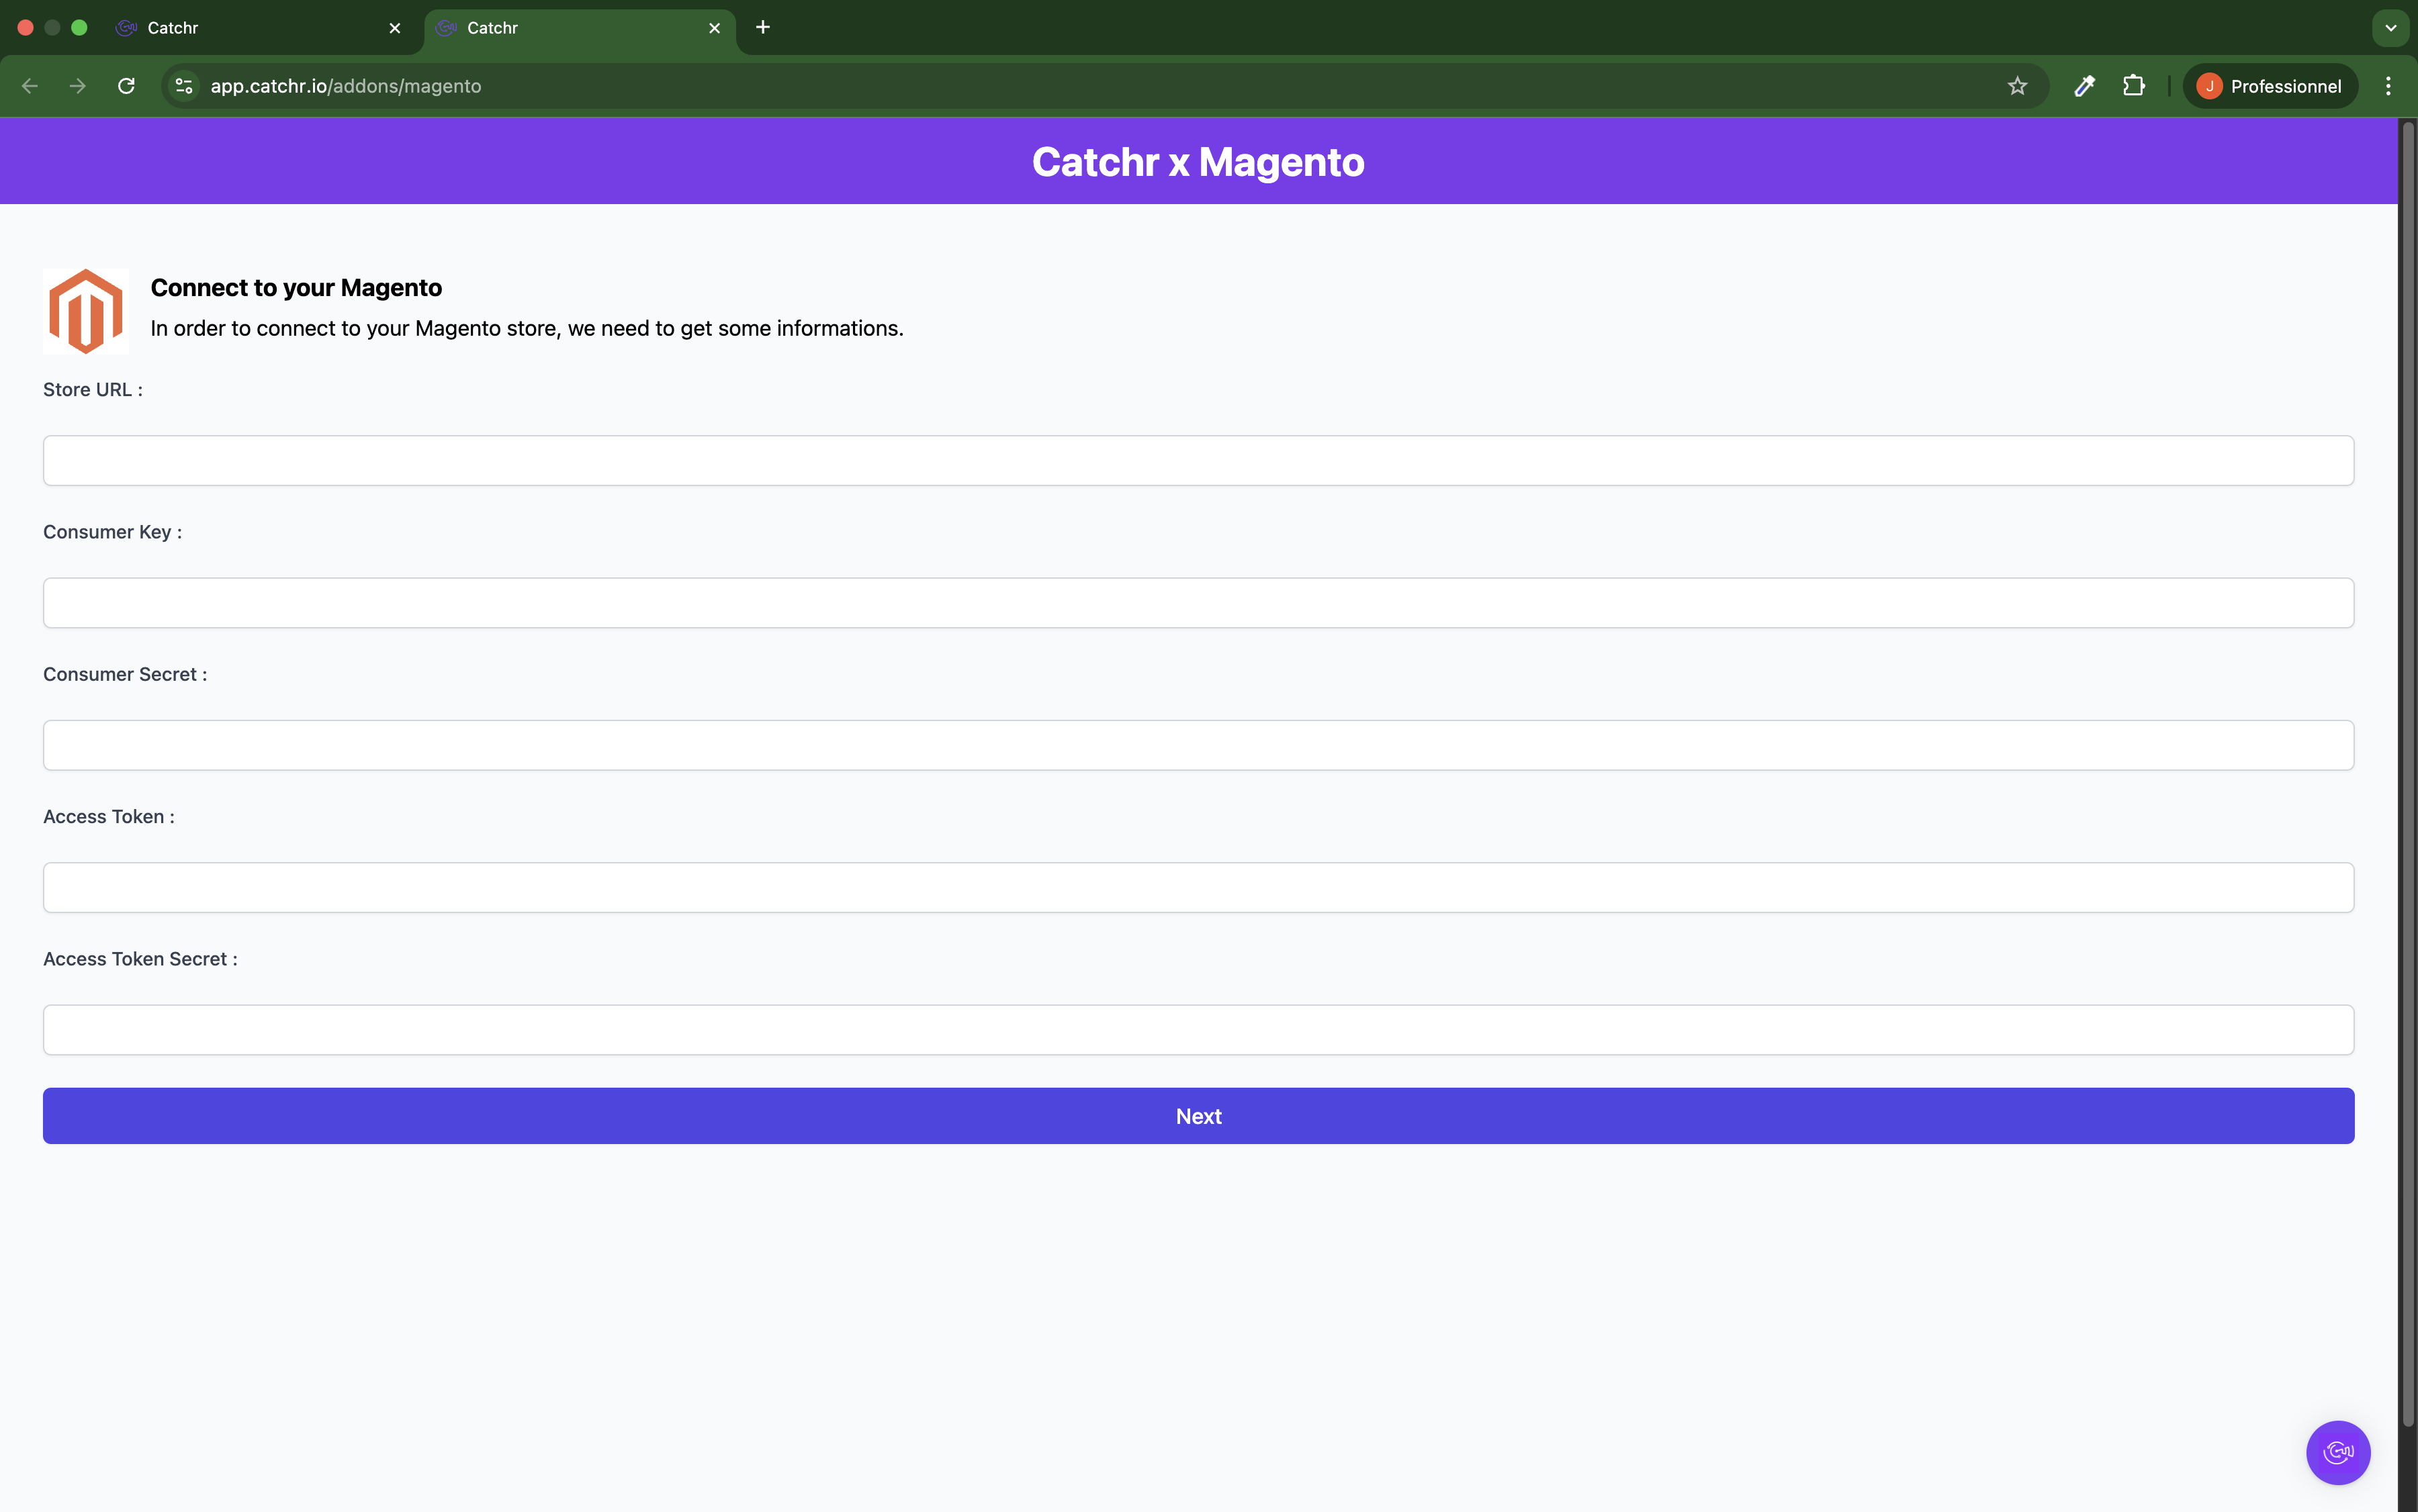The image size is (2418, 1512).
Task: Click the 'Access Token :' label
Action: (109, 817)
